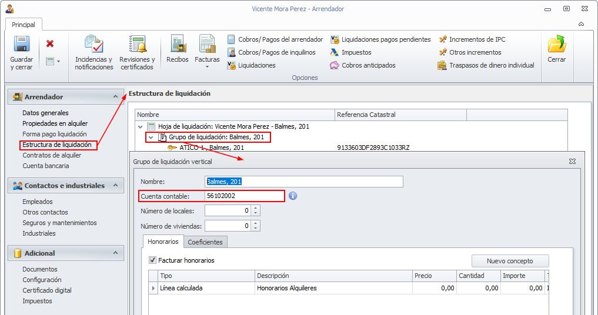Open Impuestos in Adicional panel
This screenshot has width=598, height=315.
click(37, 301)
